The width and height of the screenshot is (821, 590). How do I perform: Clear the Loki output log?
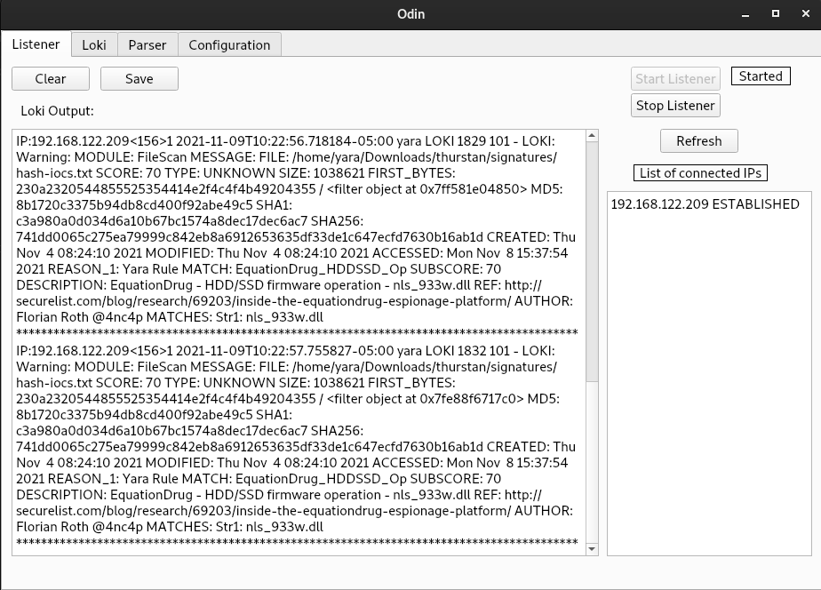click(x=51, y=78)
